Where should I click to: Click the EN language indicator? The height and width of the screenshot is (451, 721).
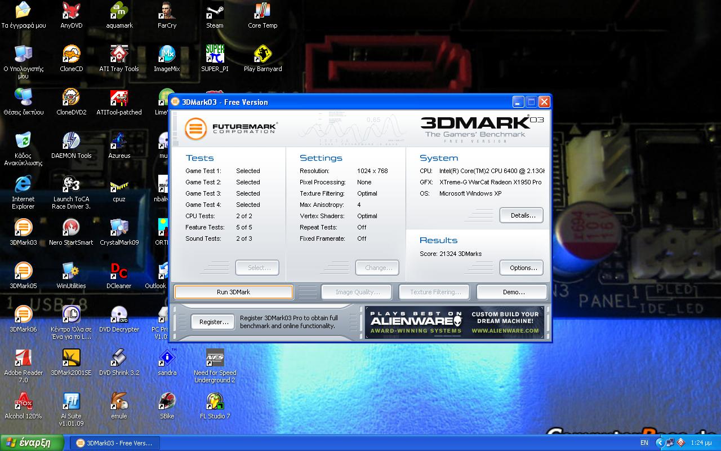644,443
